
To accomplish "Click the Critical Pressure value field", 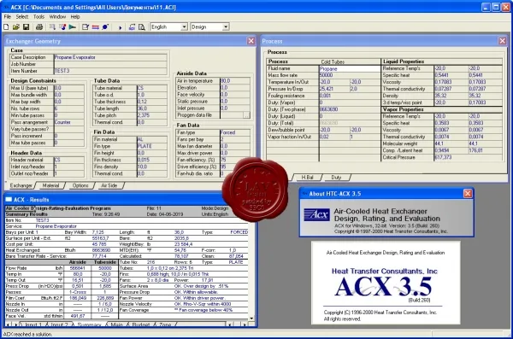I will click(451, 157).
